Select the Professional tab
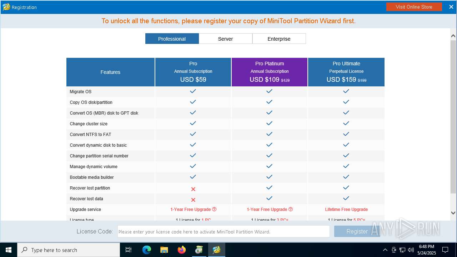 click(172, 39)
